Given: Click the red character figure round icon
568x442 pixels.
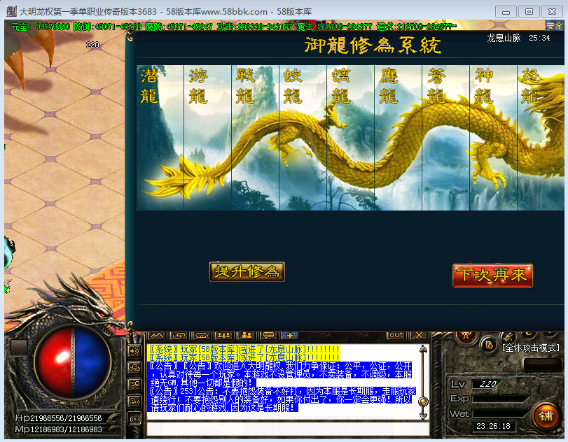Looking at the screenshot, I should pyautogui.click(x=466, y=337).
